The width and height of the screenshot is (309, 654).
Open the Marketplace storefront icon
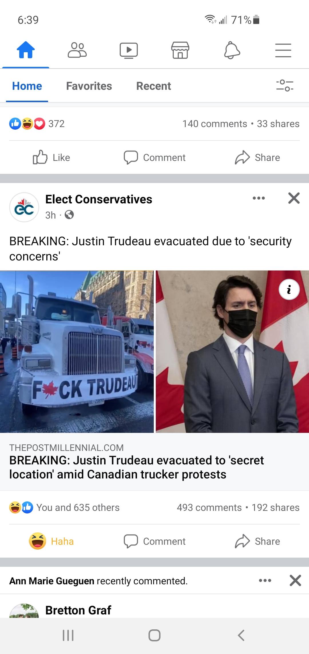point(180,50)
